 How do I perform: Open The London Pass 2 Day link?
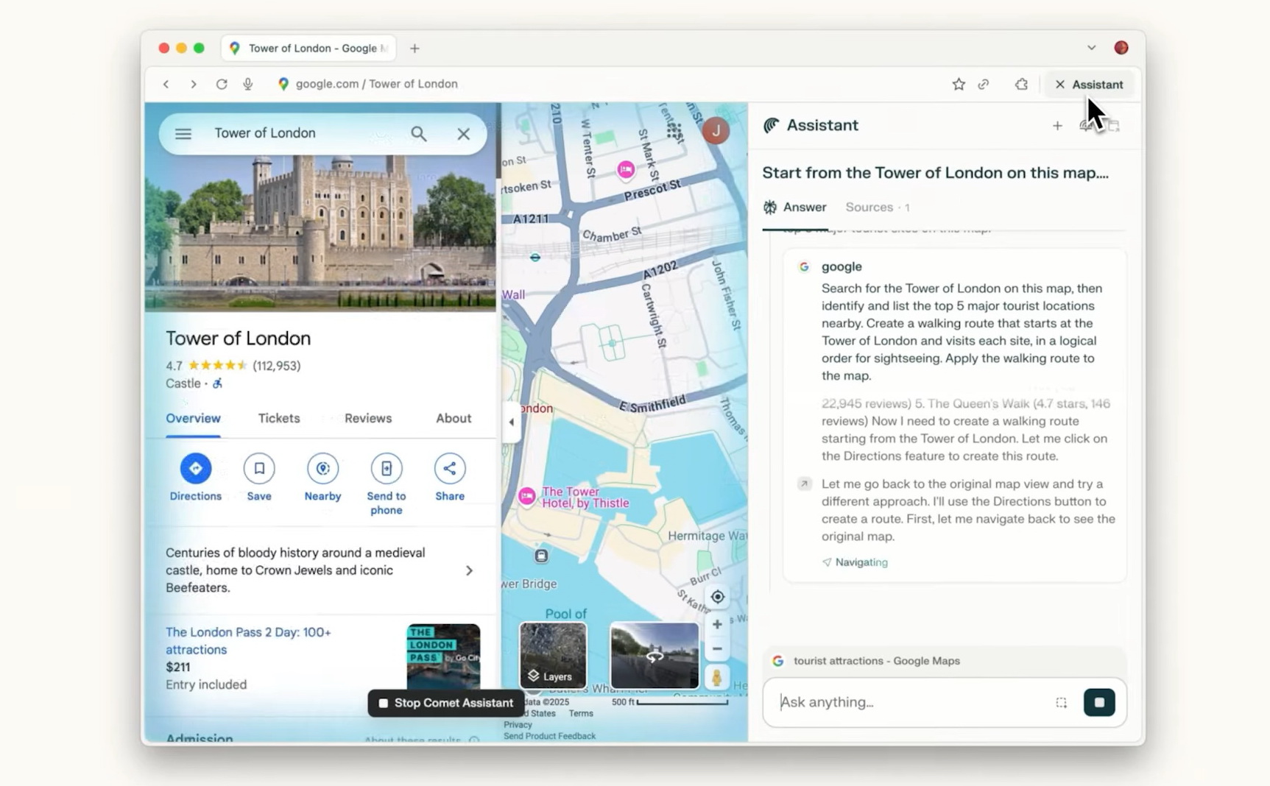click(248, 640)
